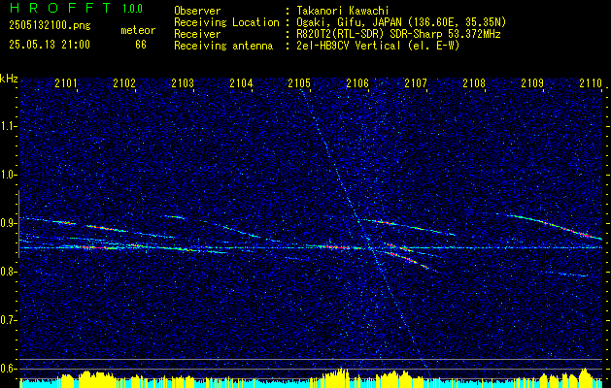The image size is (611, 388).
Task: Click the 0.8 kHz frequency label
Action: click(8, 272)
